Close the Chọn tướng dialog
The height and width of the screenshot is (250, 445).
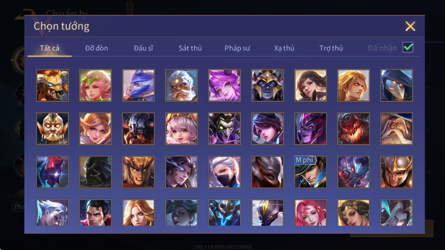click(x=410, y=26)
